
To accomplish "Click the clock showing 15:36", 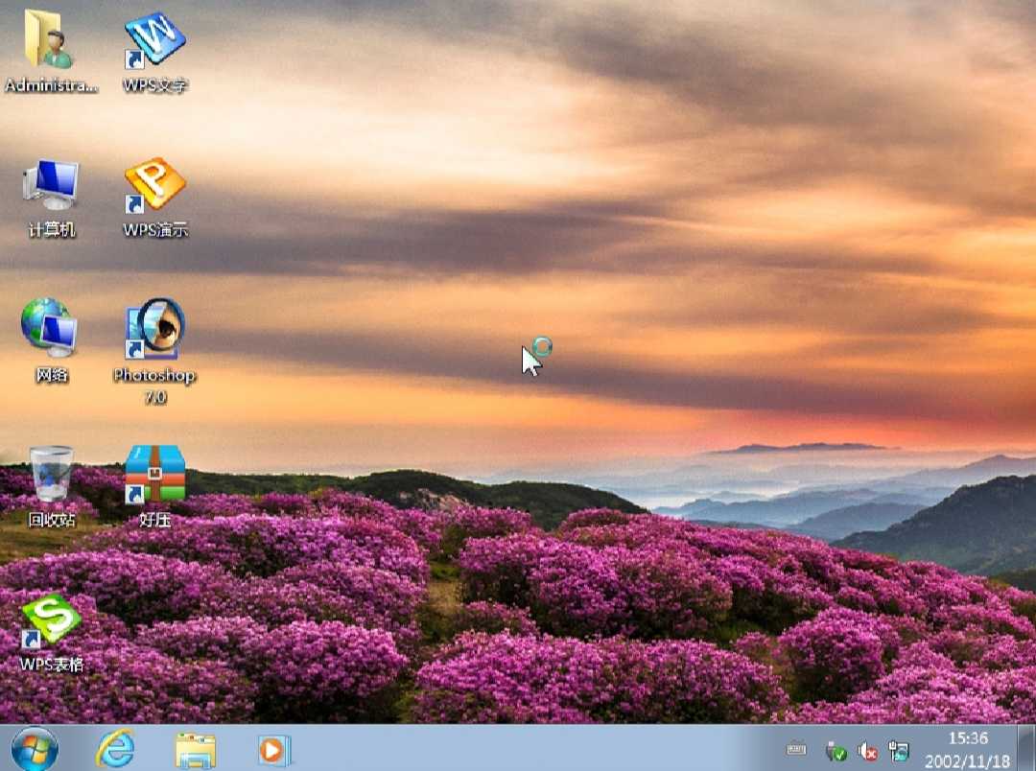I will [x=968, y=749].
